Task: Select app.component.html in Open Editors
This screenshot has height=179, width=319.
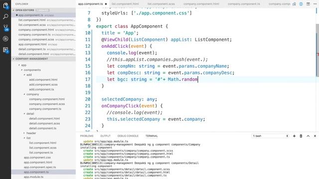Action: pyautogui.click(x=43, y=44)
